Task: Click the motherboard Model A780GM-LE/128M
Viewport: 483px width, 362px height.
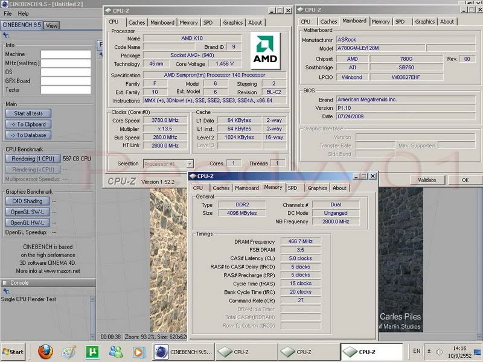Action: coord(381,48)
